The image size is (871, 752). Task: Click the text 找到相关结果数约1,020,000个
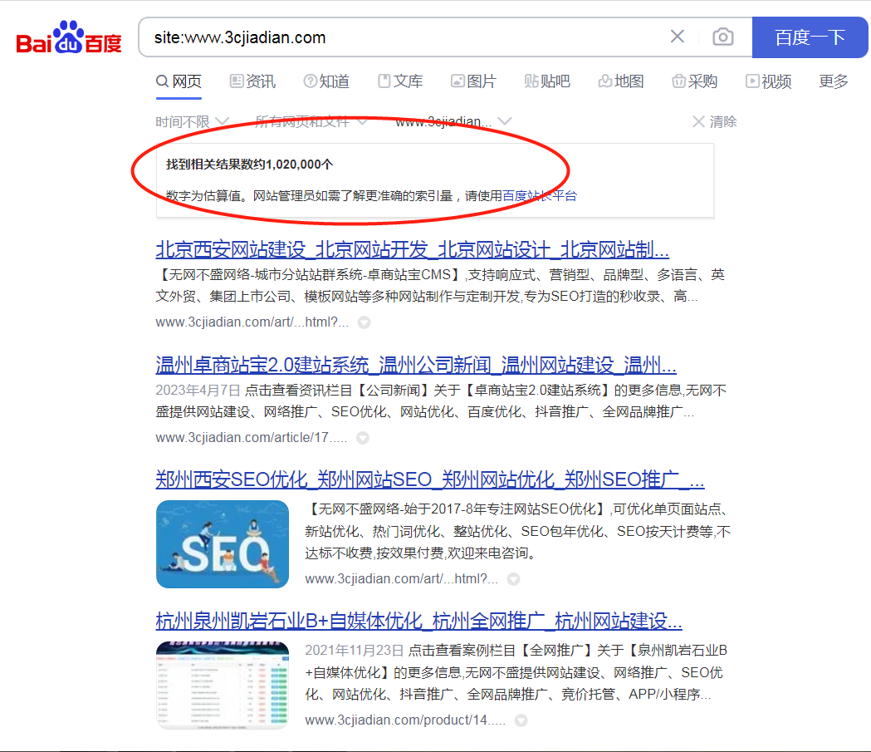[249, 165]
